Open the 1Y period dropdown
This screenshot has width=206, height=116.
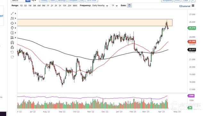click(x=115, y=5)
